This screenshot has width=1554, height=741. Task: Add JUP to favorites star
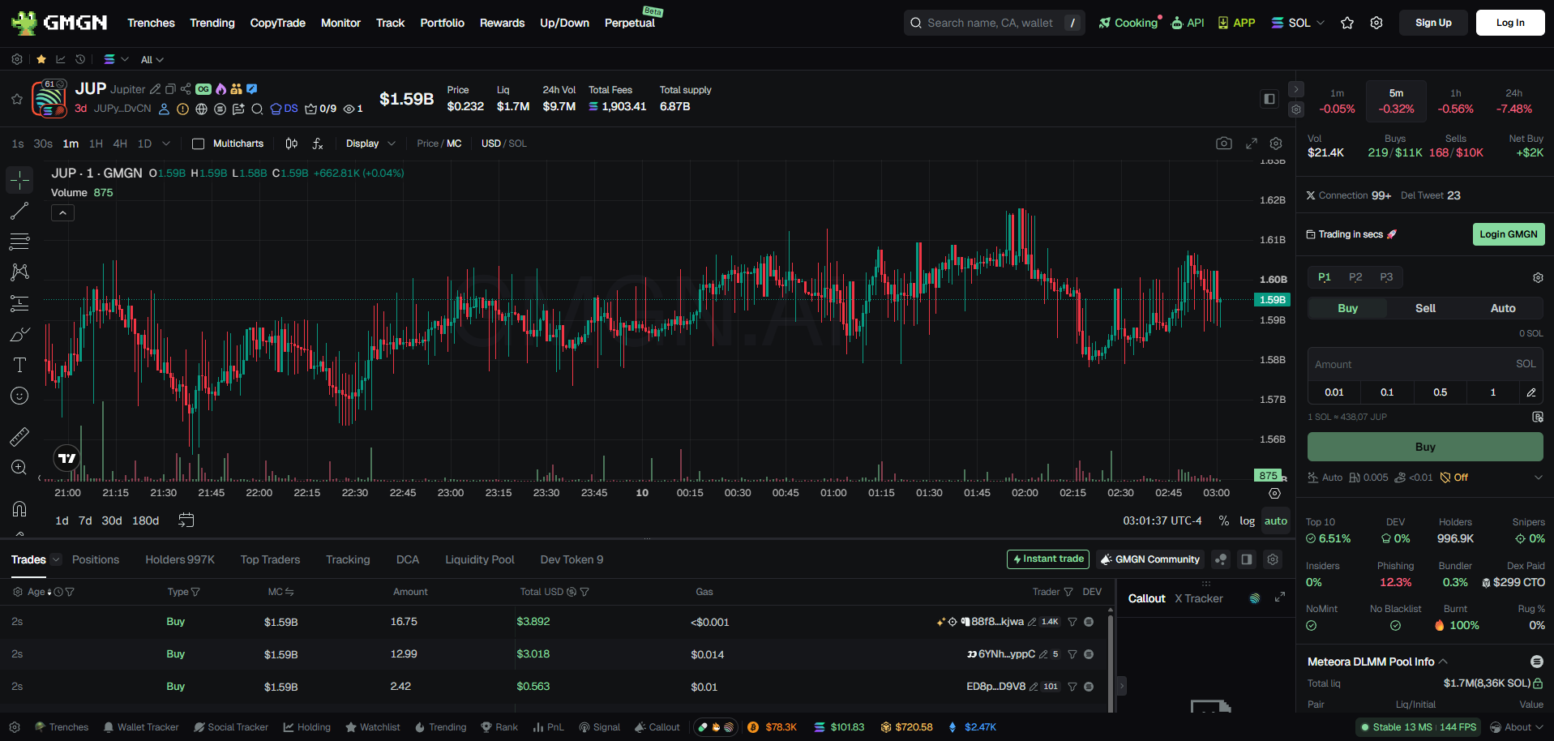[x=16, y=99]
